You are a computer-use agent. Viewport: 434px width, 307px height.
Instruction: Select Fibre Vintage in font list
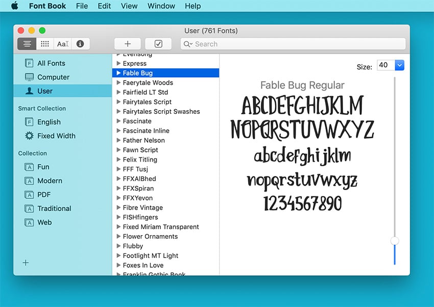click(166, 208)
